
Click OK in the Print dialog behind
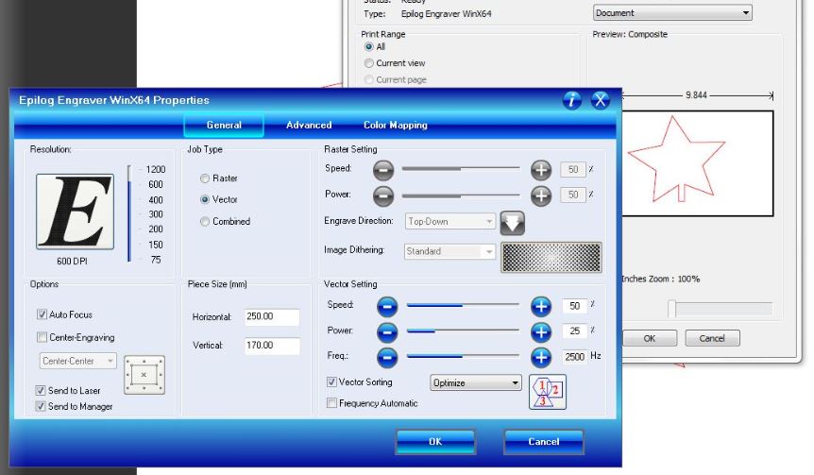[650, 338]
